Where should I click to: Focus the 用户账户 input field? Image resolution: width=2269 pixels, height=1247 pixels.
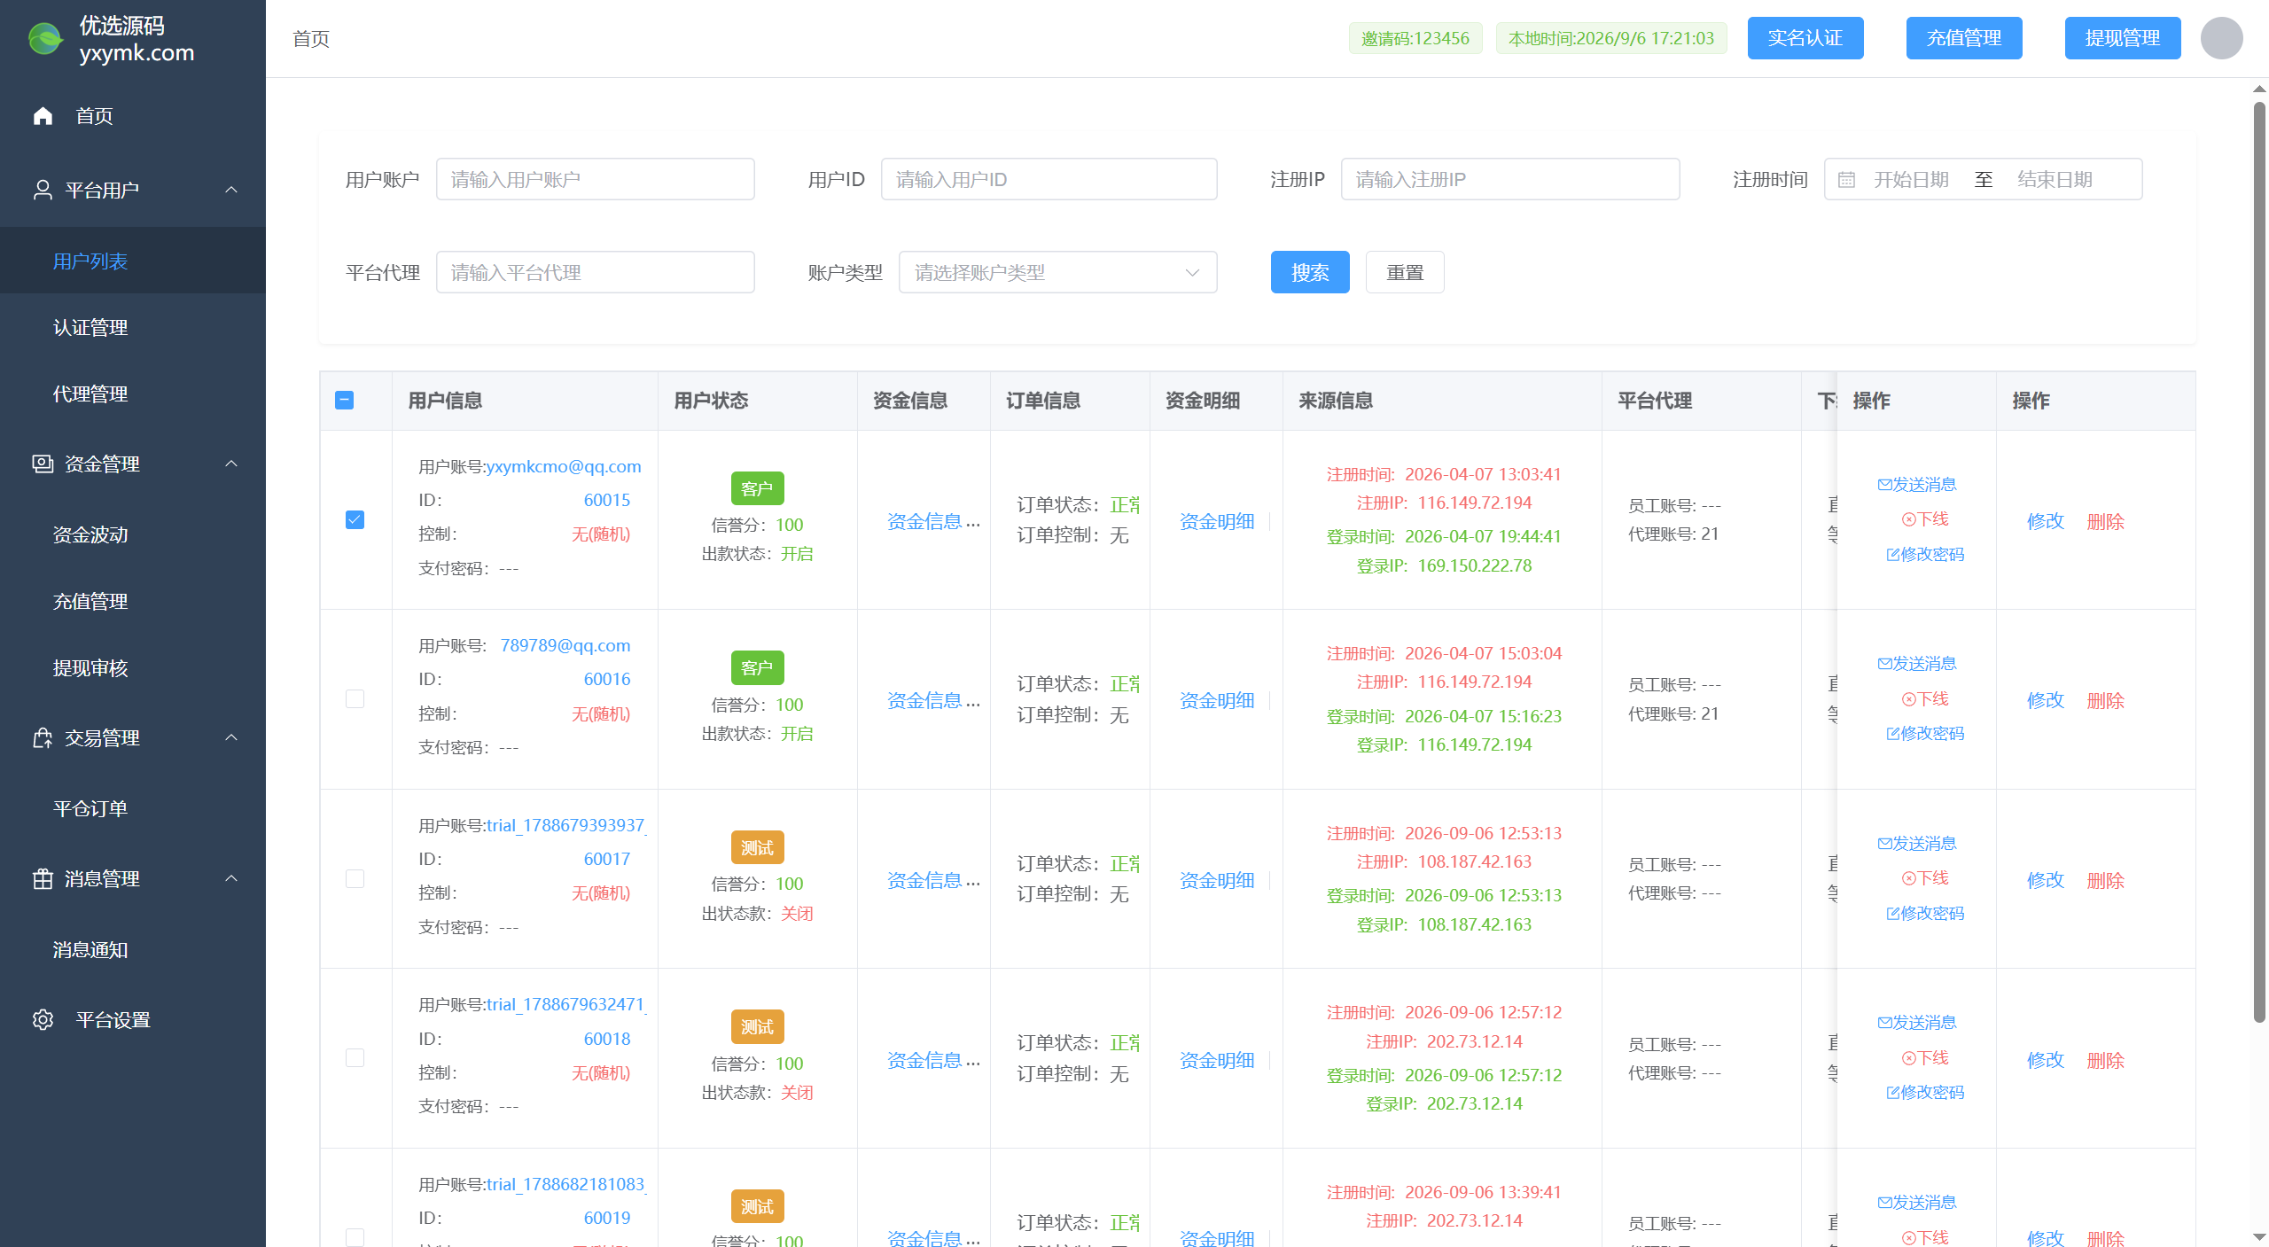[x=595, y=179]
